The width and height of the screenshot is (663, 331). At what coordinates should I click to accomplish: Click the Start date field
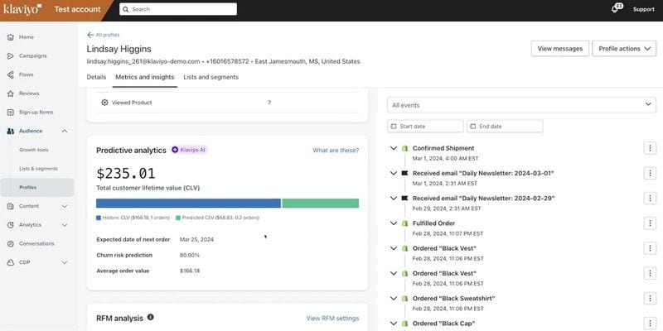point(425,127)
